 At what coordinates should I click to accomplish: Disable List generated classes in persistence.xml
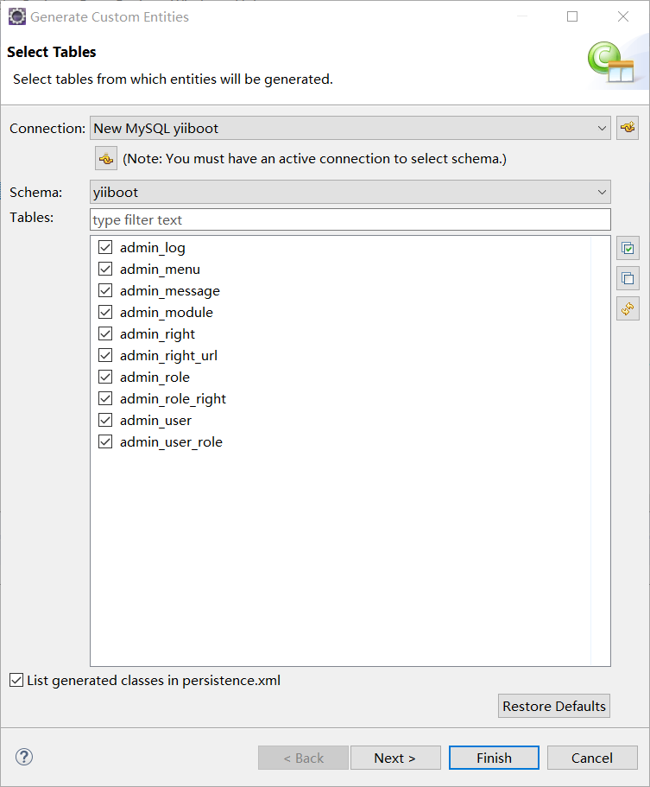pyautogui.click(x=16, y=680)
